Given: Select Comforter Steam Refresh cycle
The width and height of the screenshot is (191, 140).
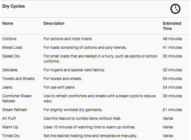Looking at the screenshot, I should coord(95,99).
